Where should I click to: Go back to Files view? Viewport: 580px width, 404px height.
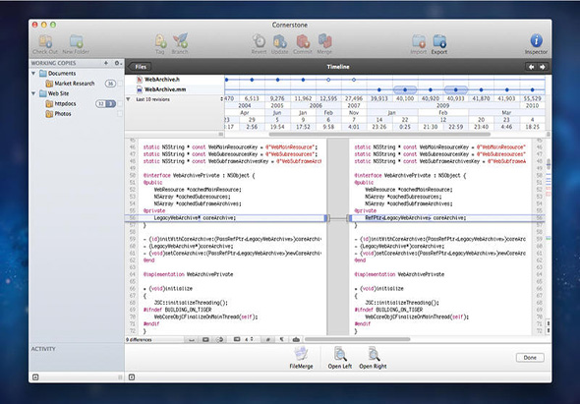(140, 67)
